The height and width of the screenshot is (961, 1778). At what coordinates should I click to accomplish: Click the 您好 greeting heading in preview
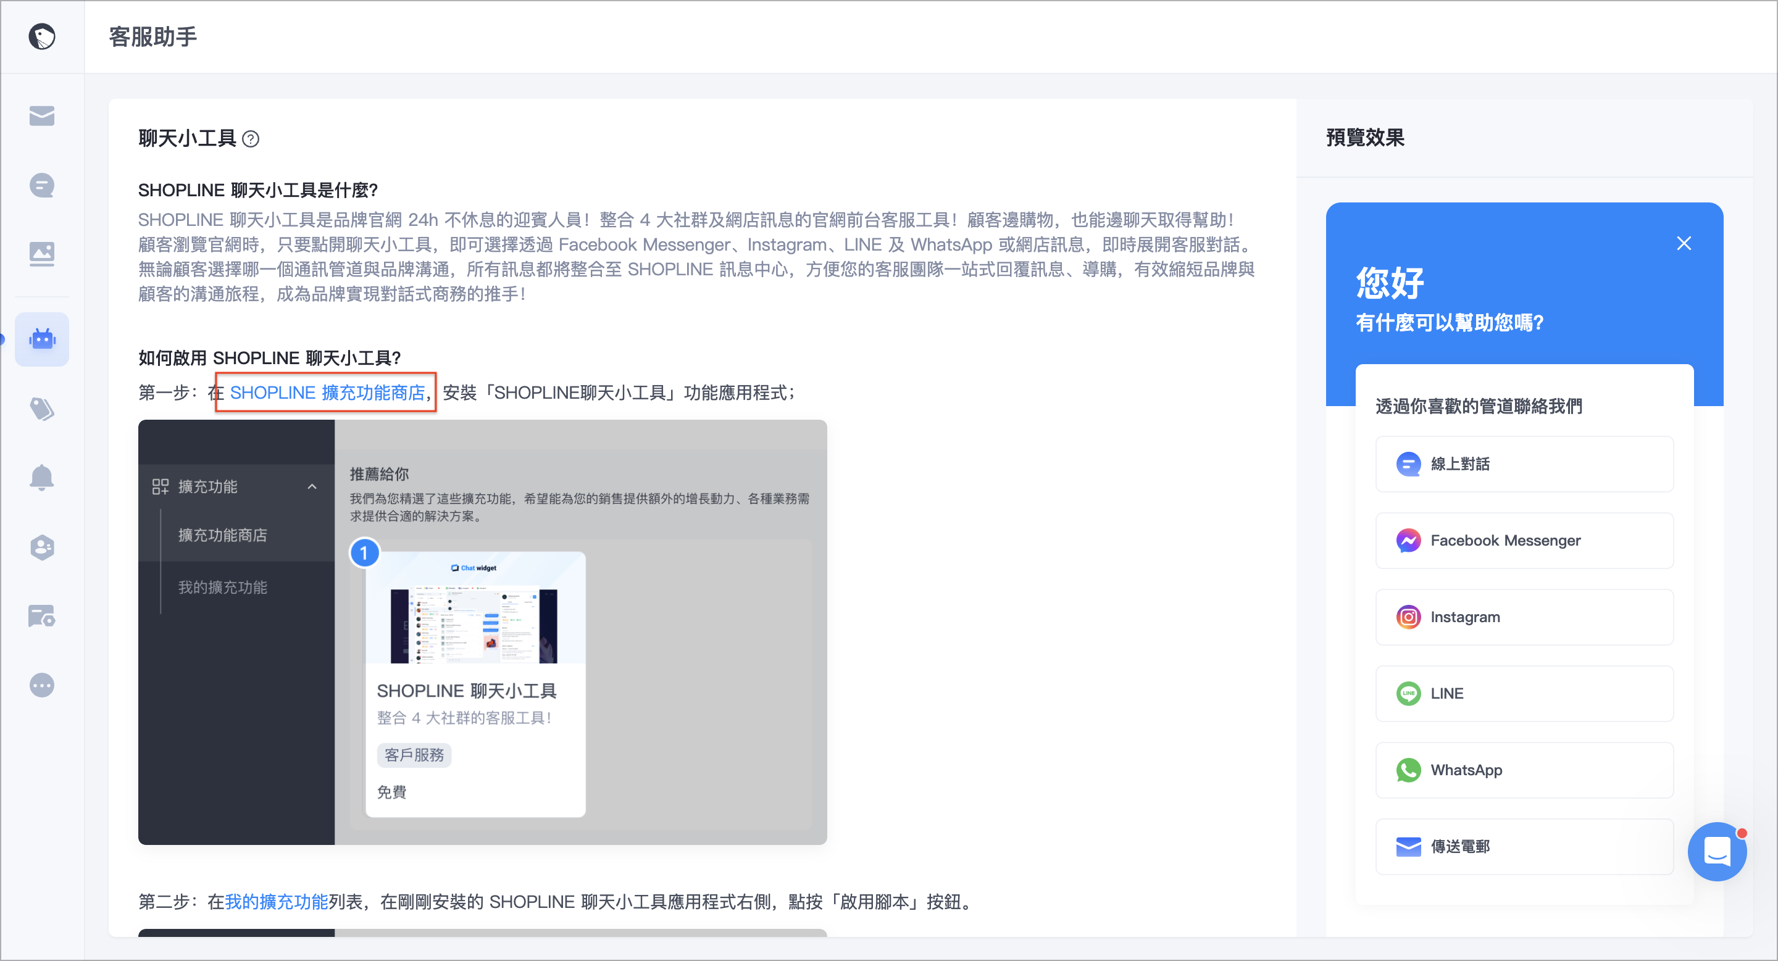click(x=1390, y=282)
